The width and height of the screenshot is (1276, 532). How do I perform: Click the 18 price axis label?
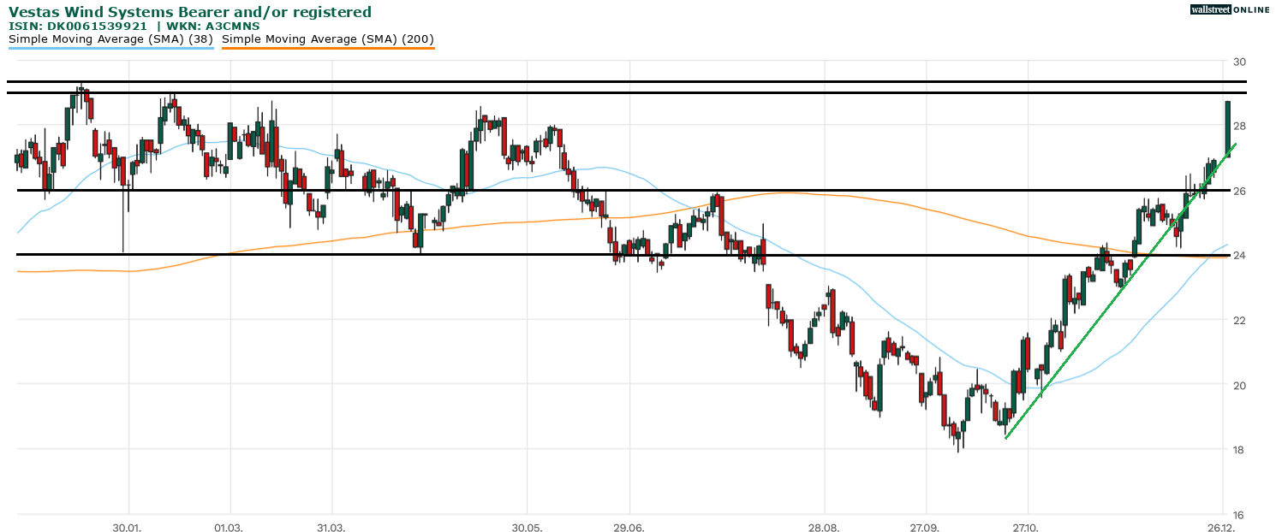[x=1239, y=450]
